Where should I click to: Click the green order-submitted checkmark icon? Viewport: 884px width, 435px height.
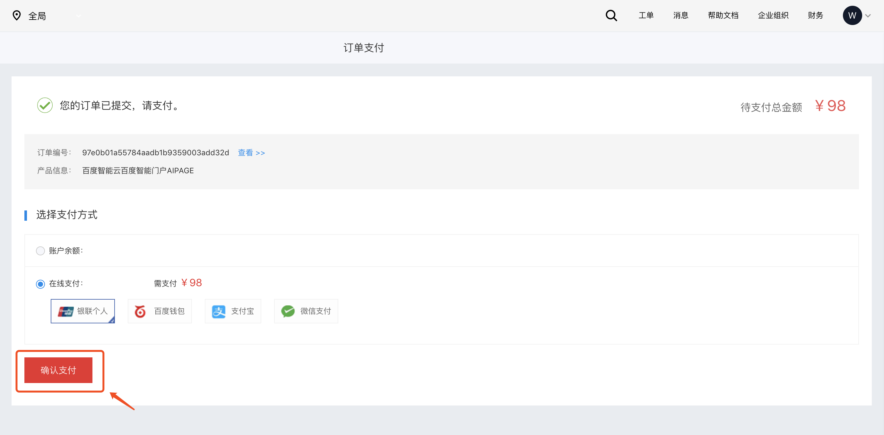(x=45, y=105)
